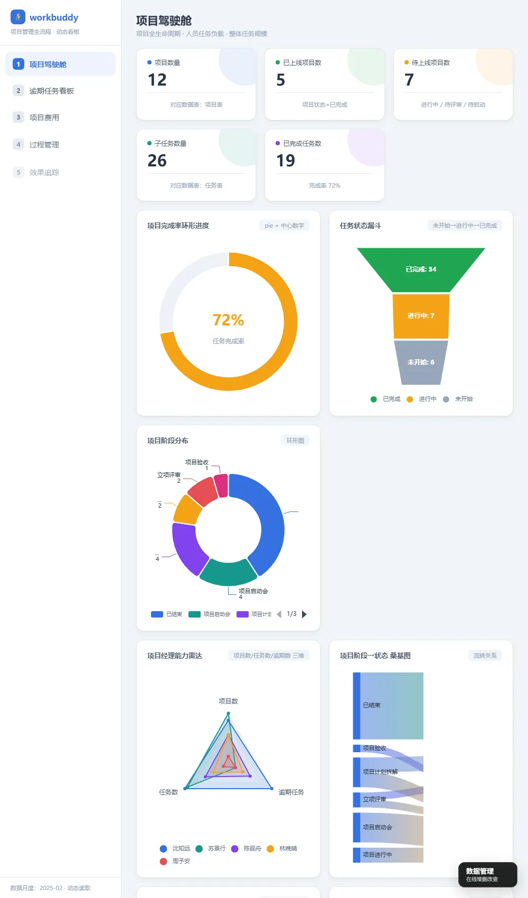Toggle 已完成 legend in funnel chart
528x898 pixels.
(x=385, y=399)
